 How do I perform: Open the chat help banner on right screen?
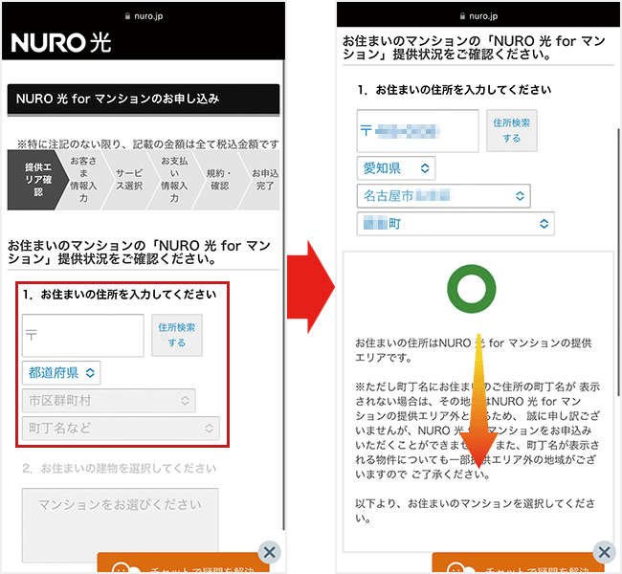pos(518,563)
